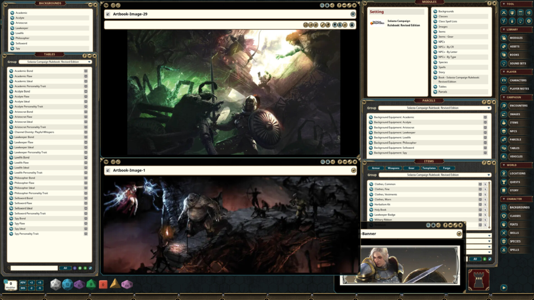Viewport: 534px width, 300px height.
Task: Roll the red d6 from the dice tray
Action: (x=103, y=284)
